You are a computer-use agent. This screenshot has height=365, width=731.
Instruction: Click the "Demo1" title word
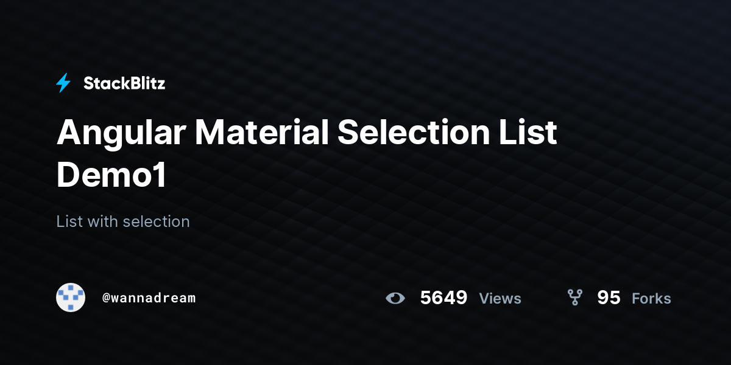[x=111, y=175]
